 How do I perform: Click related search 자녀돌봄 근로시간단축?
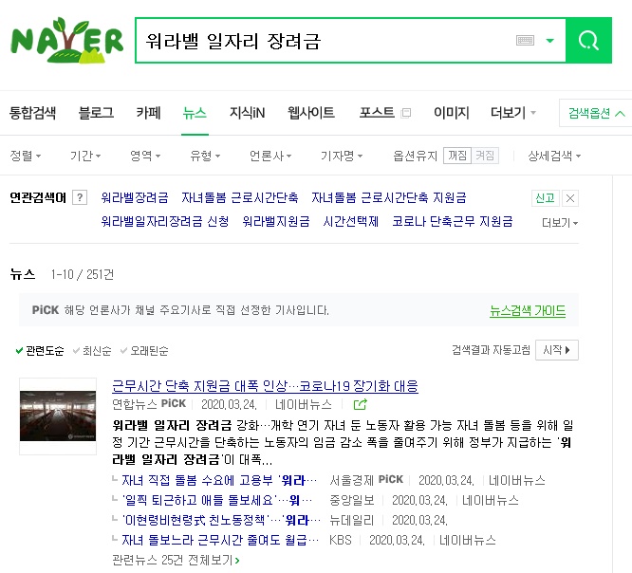tap(240, 197)
